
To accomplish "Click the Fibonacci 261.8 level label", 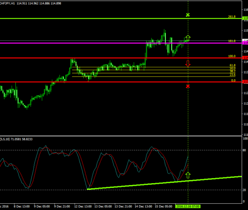I will [x=232, y=17].
